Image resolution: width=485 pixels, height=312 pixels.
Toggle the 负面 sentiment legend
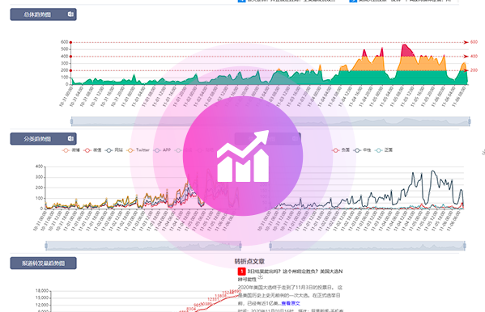coord(341,150)
